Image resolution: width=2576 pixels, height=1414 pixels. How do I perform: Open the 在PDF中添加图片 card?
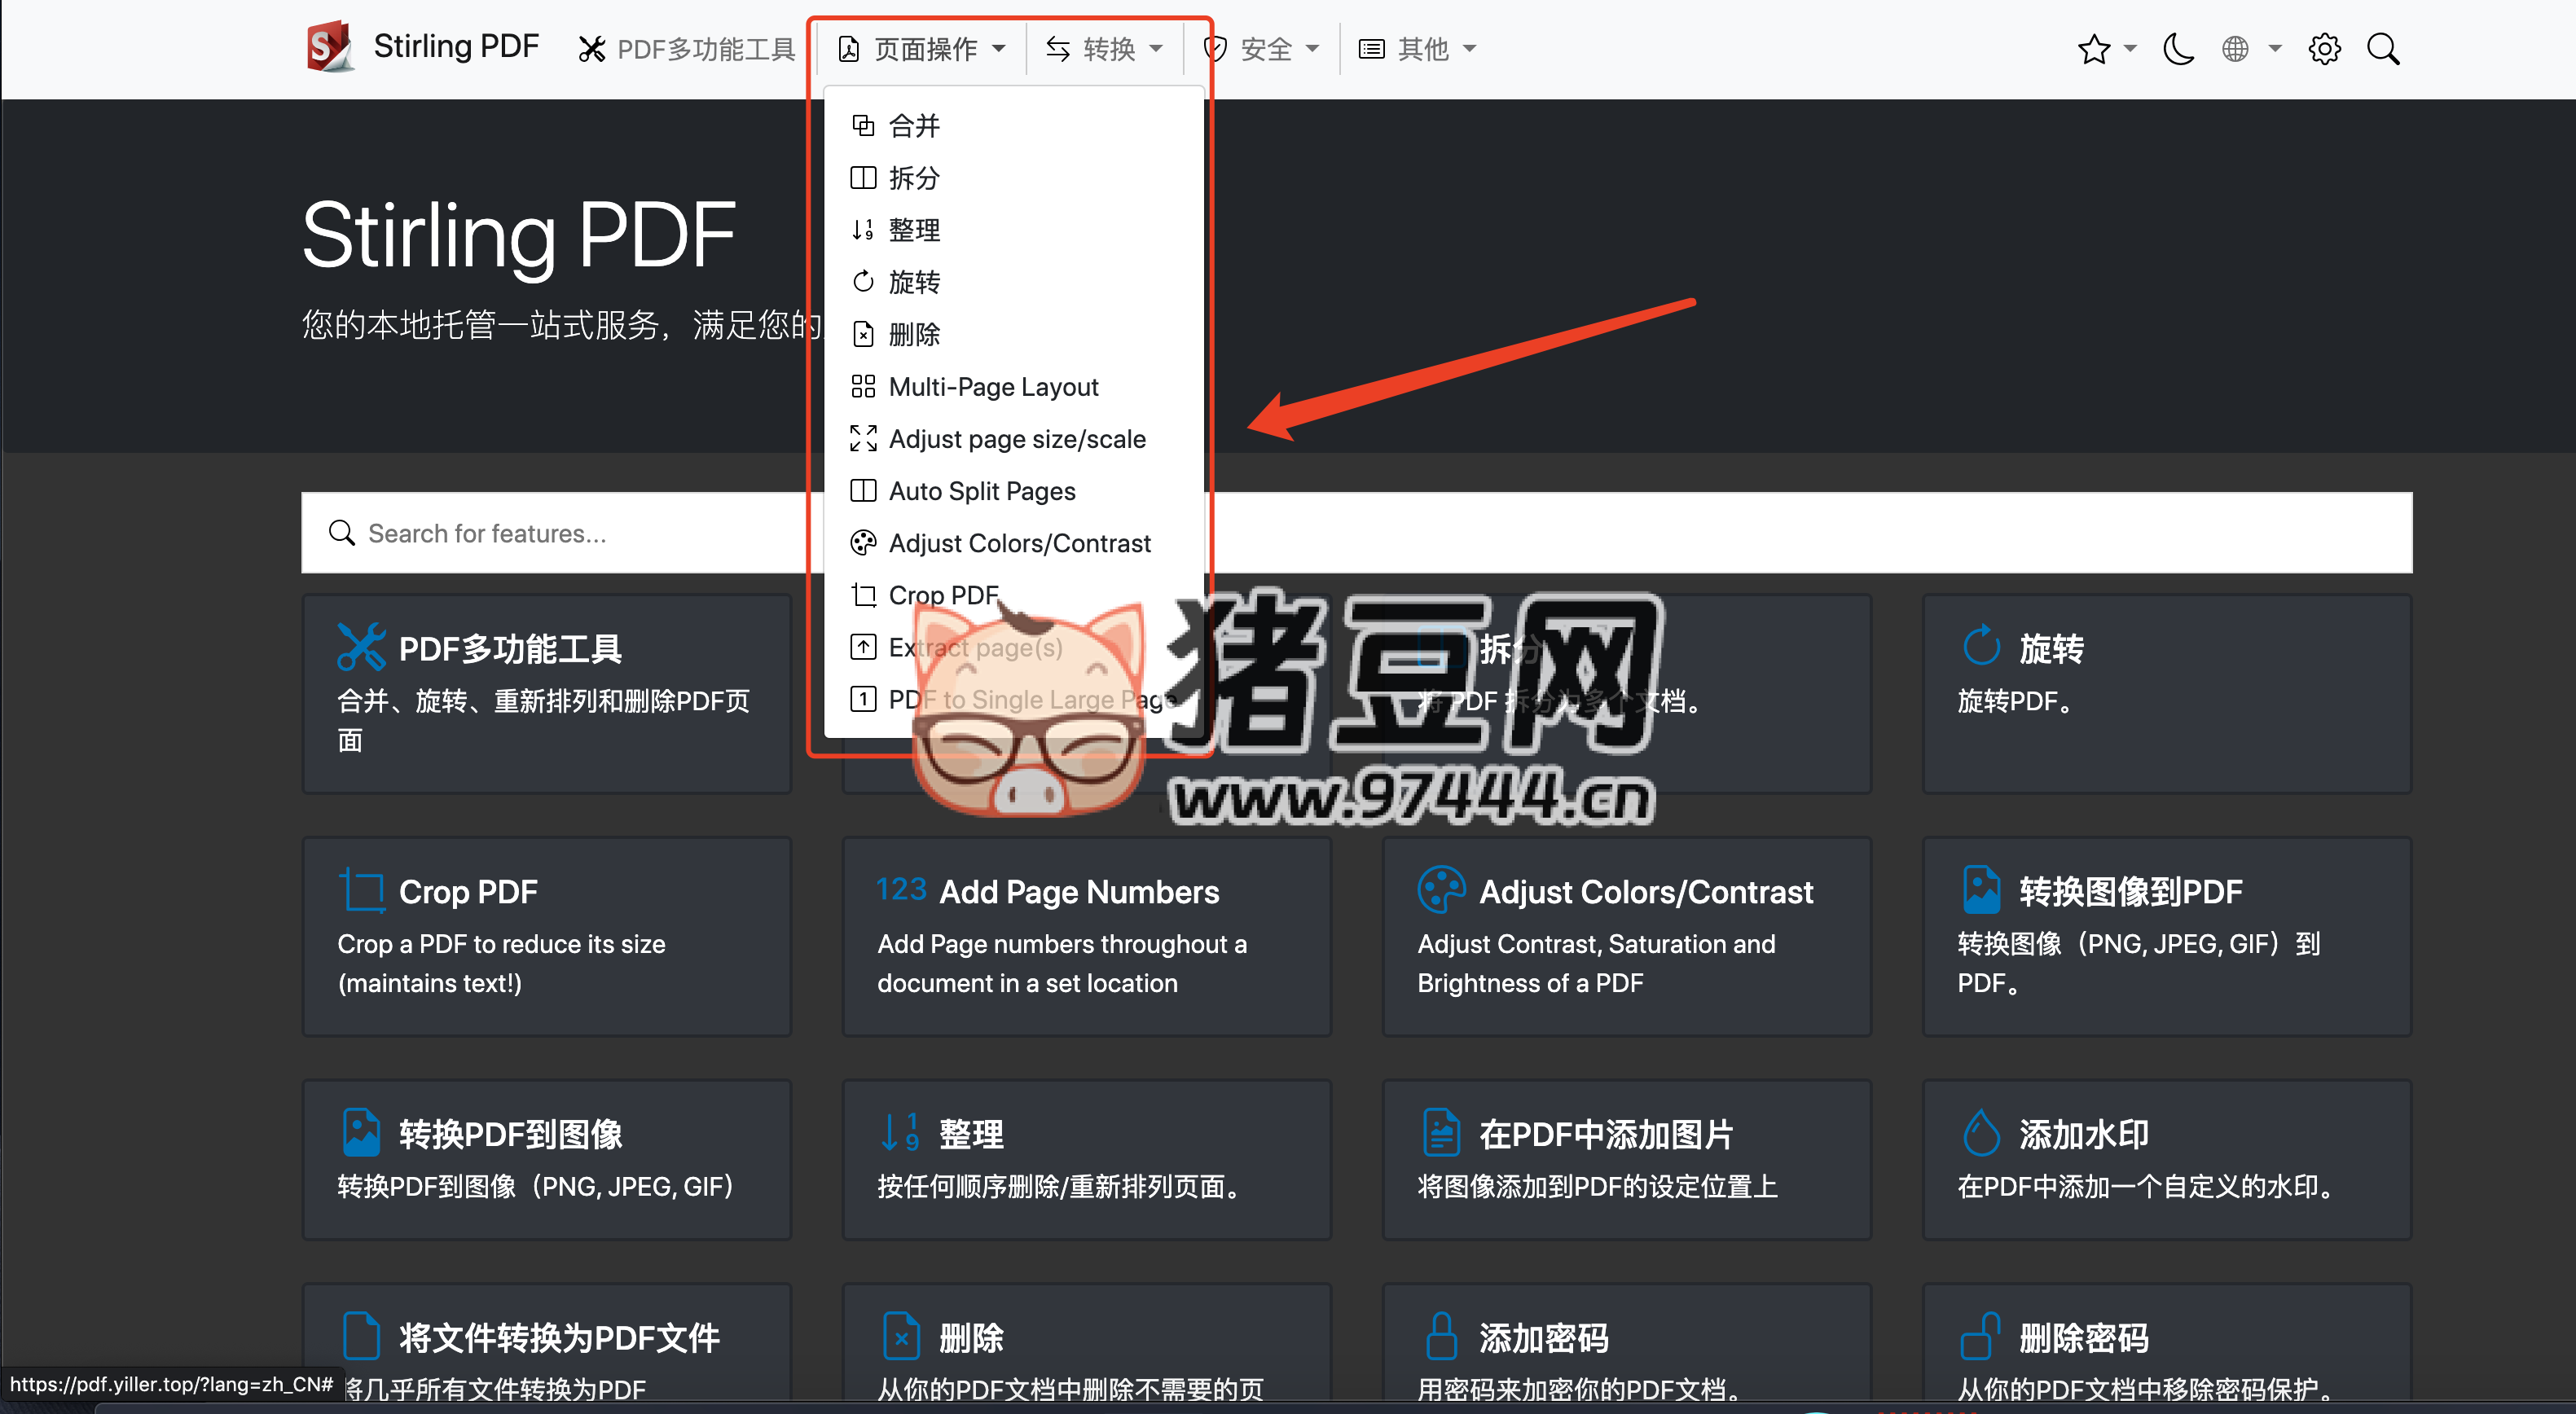tap(1626, 1160)
